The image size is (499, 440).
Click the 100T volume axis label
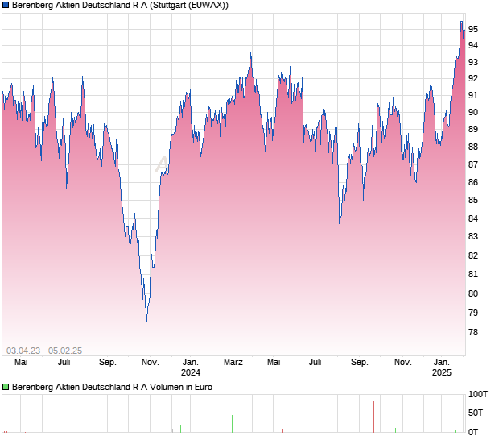point(478,394)
